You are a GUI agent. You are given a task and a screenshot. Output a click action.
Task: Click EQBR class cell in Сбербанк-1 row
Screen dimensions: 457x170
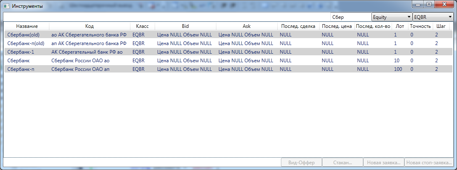[x=139, y=52]
